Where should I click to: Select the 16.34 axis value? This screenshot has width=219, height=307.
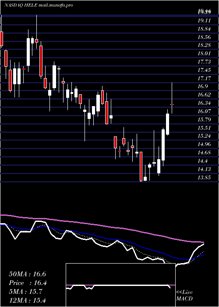204,103
